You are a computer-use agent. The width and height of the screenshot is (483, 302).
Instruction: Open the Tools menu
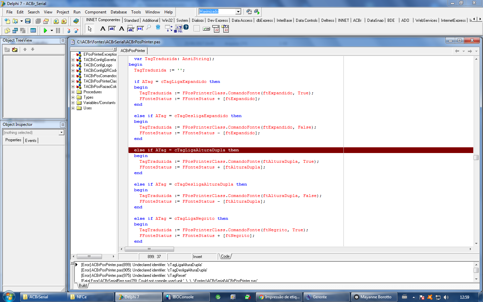point(136,12)
